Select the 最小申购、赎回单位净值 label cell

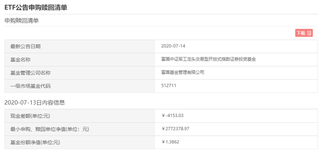click(x=79, y=129)
